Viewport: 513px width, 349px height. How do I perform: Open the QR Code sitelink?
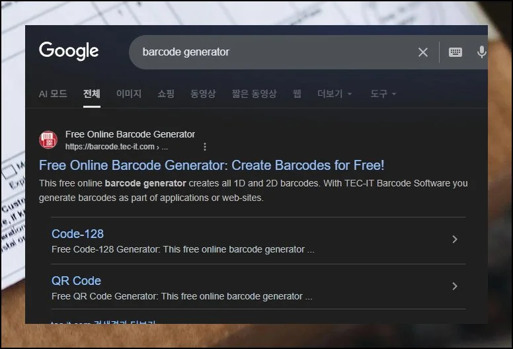tap(76, 281)
